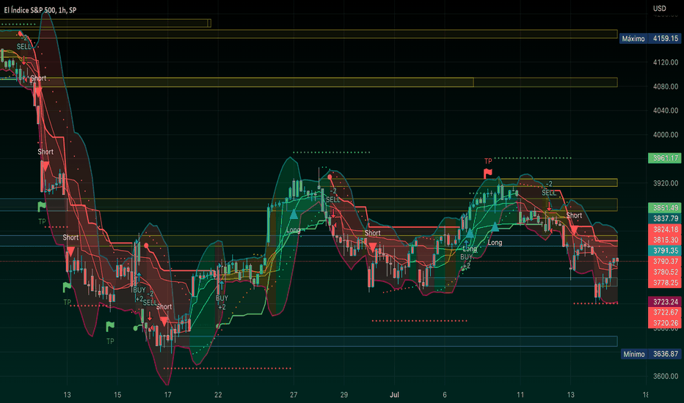Screen dimensions: 684x403
Task: Click the red 3720.26 price tag
Action: [665, 323]
